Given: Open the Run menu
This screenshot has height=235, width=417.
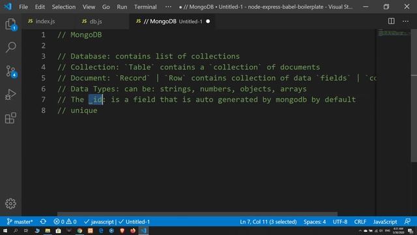Looking at the screenshot, I should click(122, 7).
